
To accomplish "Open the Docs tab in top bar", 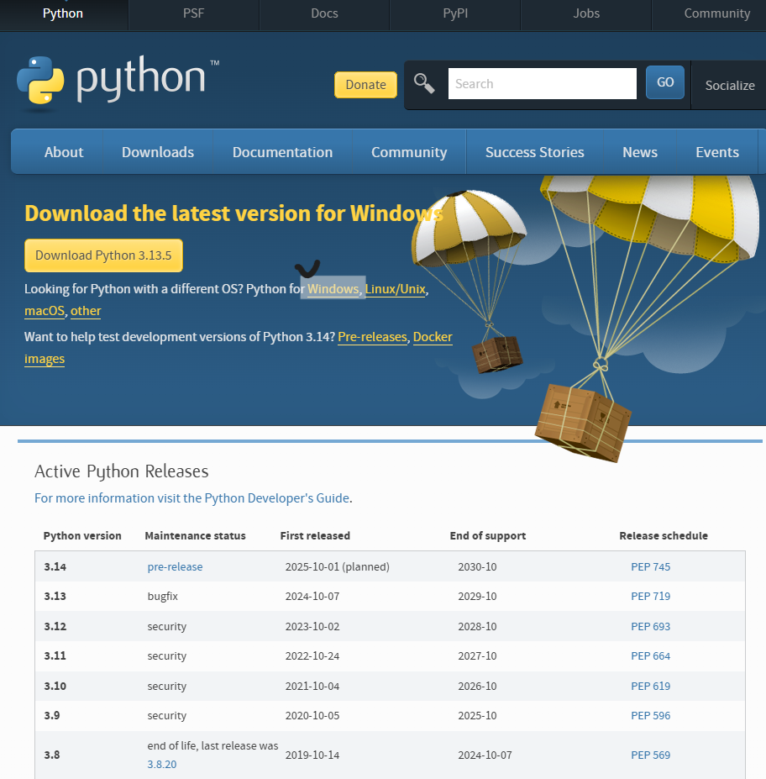I will pyautogui.click(x=325, y=13).
